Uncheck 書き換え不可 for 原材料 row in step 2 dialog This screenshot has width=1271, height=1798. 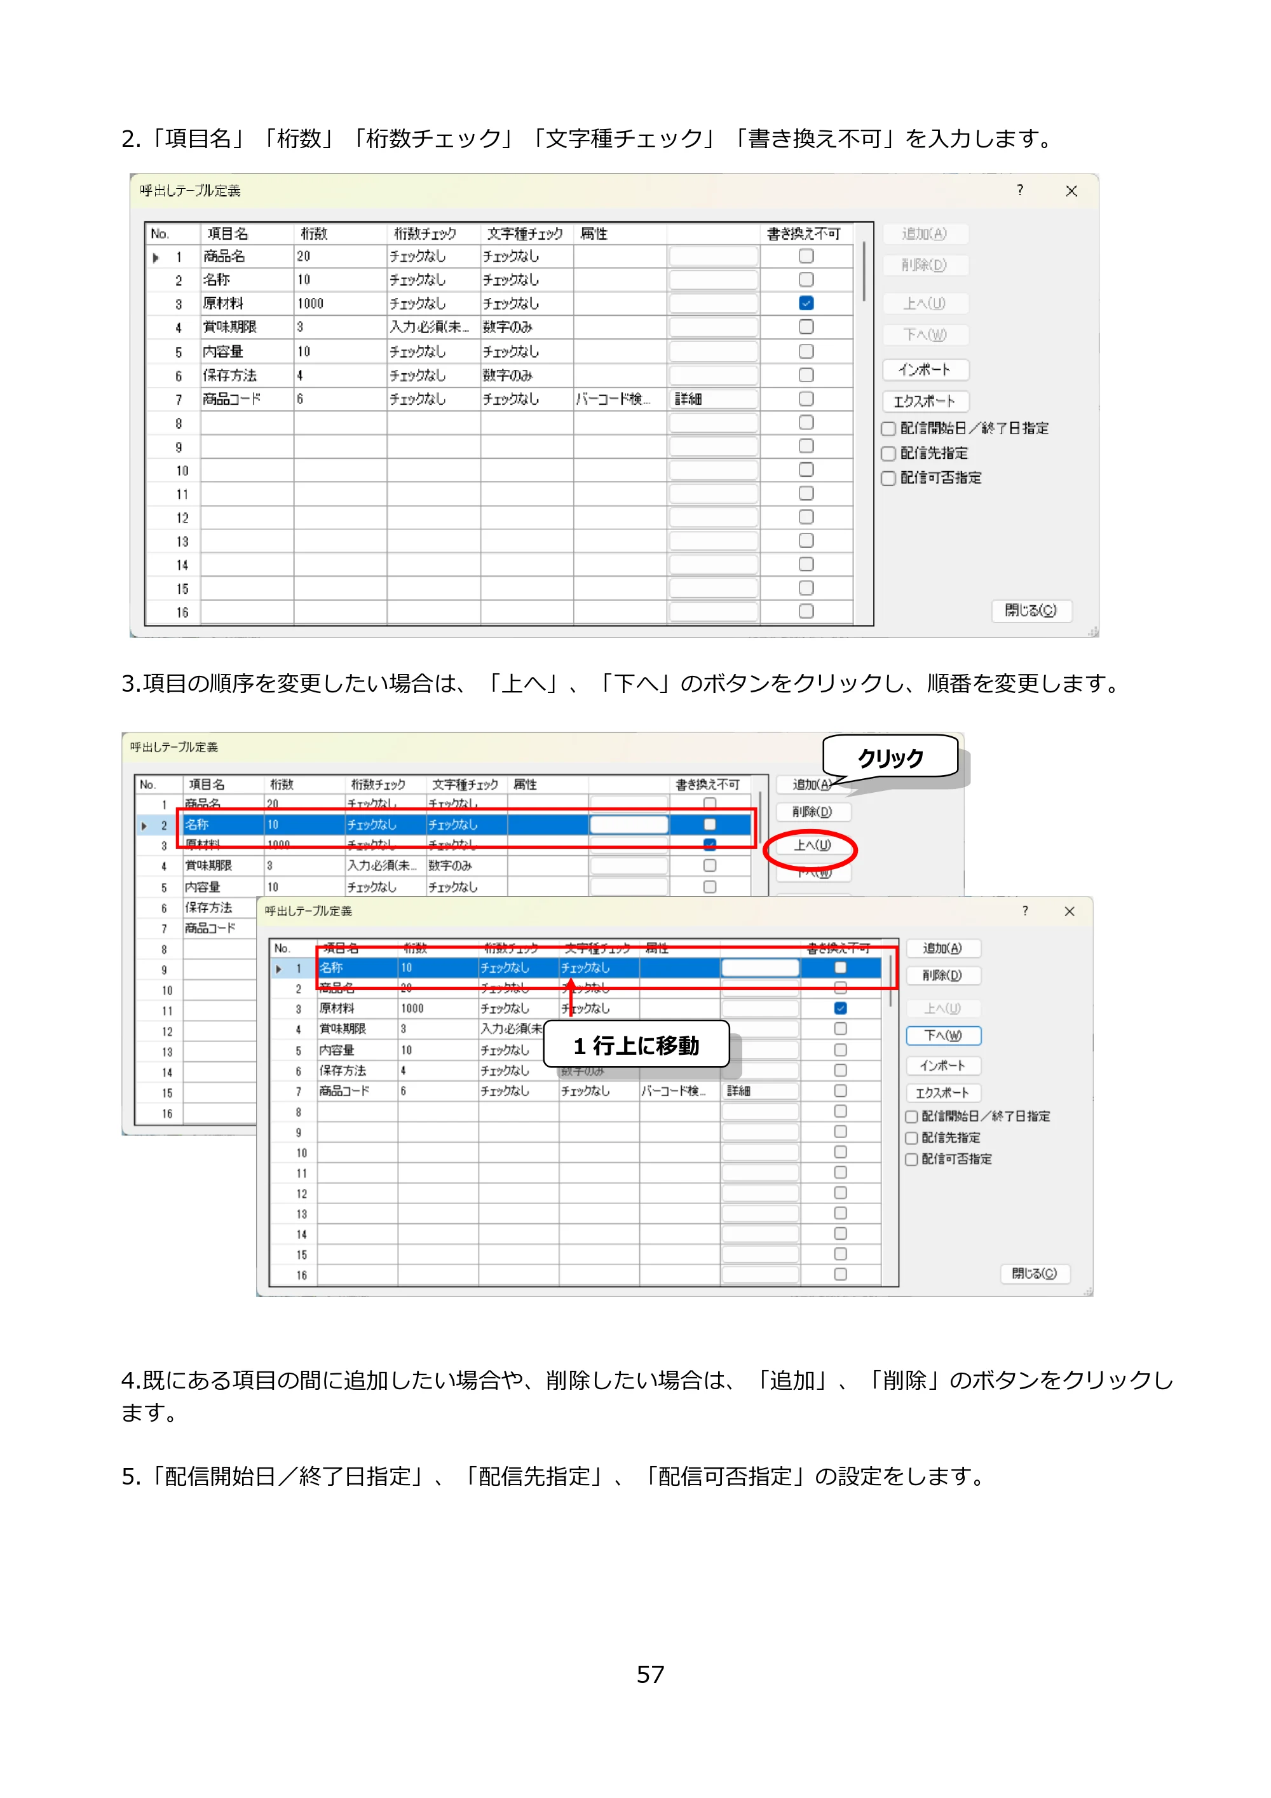(x=805, y=303)
